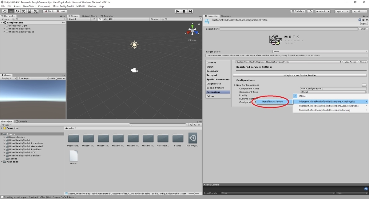Image resolution: width=369 pixels, height=199 pixels.
Task: Toggle scene lighting sun icon
Action: [101, 19]
